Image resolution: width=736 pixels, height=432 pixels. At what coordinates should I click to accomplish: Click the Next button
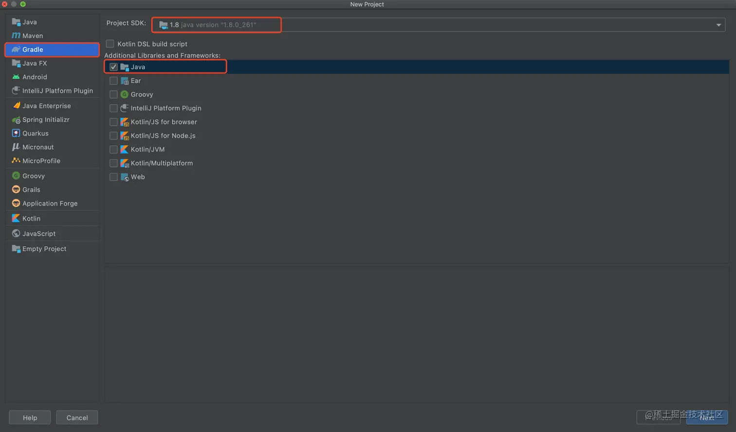click(707, 417)
